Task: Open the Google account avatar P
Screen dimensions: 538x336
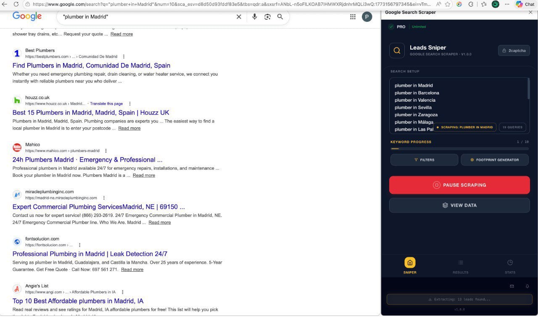Action: (x=367, y=17)
